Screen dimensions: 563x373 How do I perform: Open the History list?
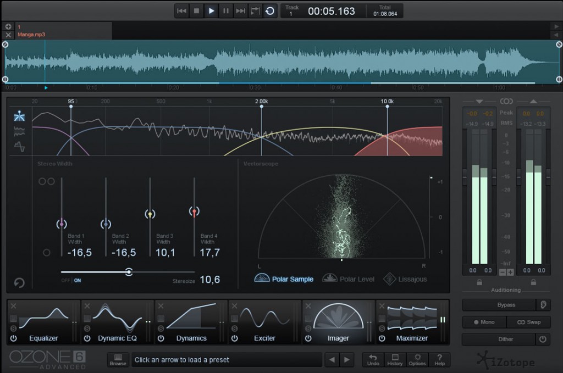coord(395,360)
